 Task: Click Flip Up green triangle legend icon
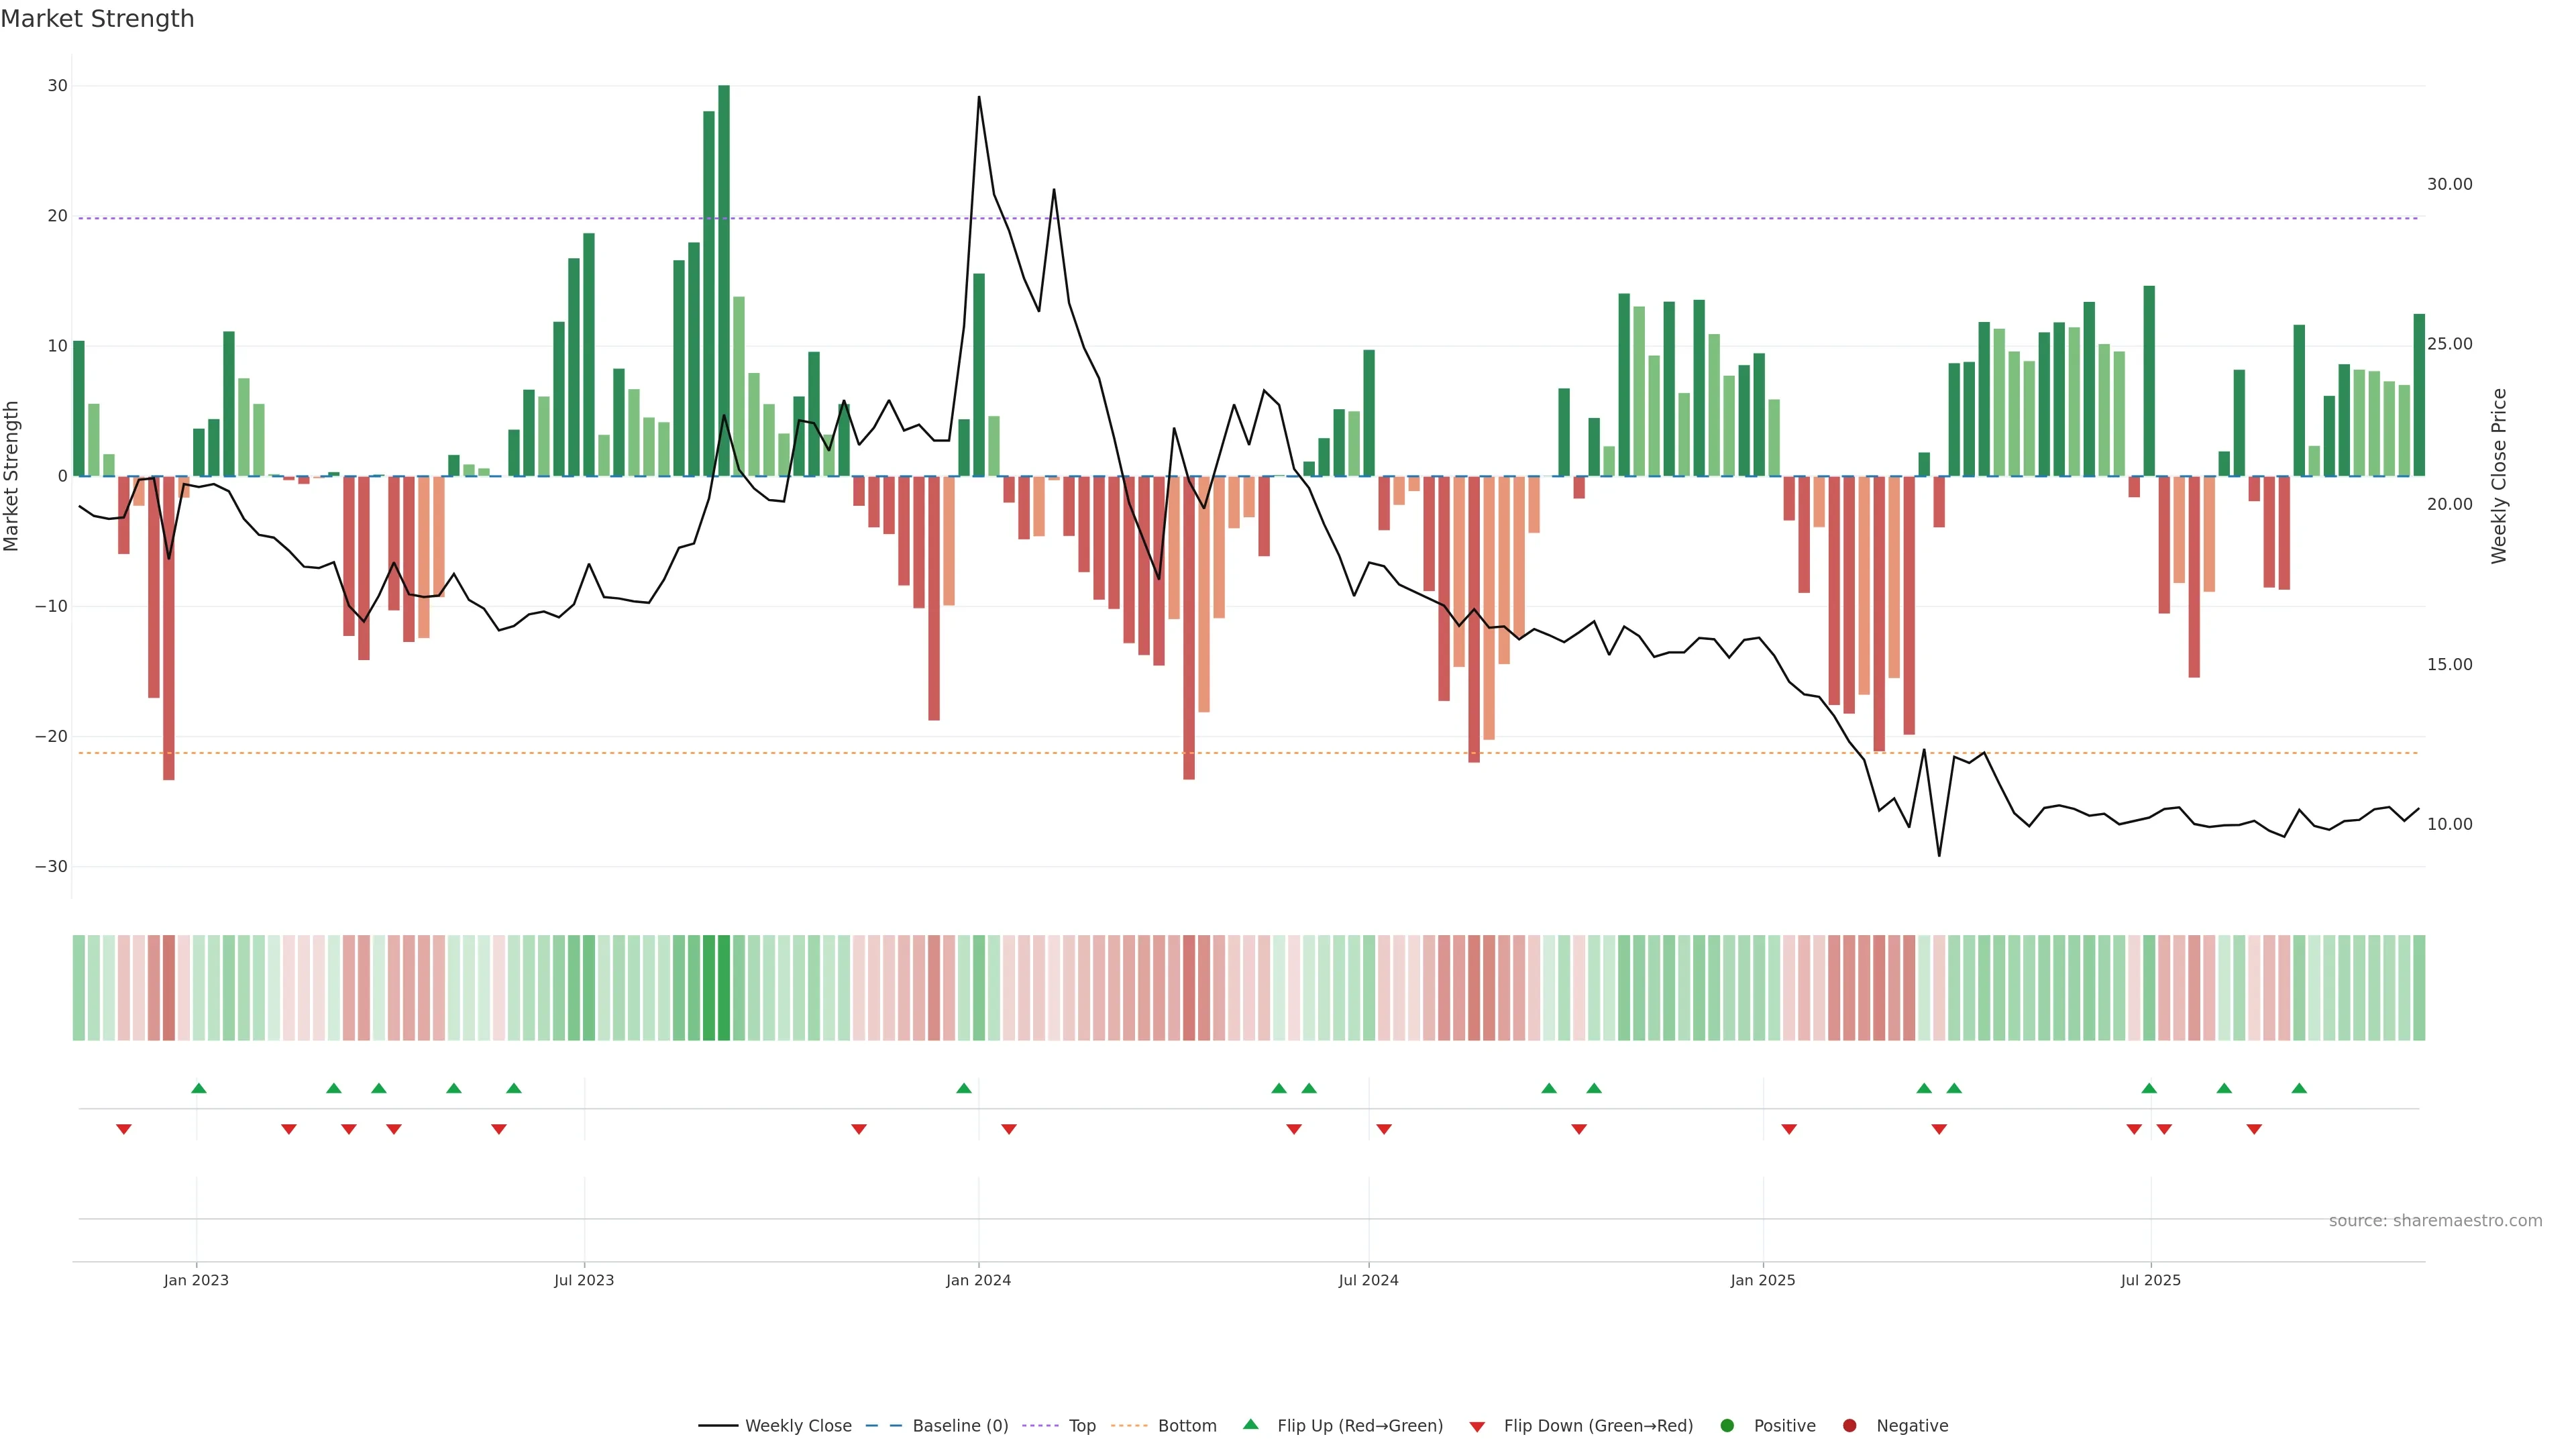pos(1250,1425)
